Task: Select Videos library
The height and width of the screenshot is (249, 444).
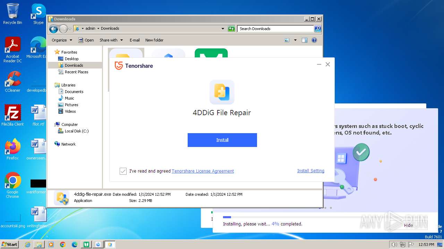Action: (x=70, y=111)
